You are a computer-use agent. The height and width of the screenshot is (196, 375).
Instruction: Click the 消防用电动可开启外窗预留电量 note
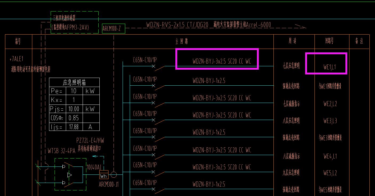click(31, 69)
